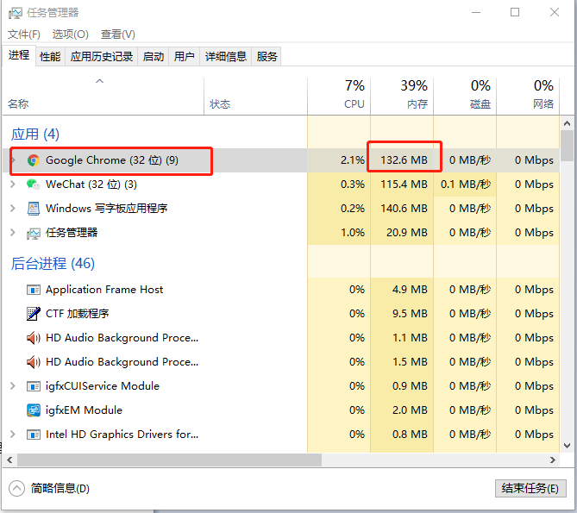Click speaker icon of second HD Audio process
The width and height of the screenshot is (577, 513).
[34, 362]
